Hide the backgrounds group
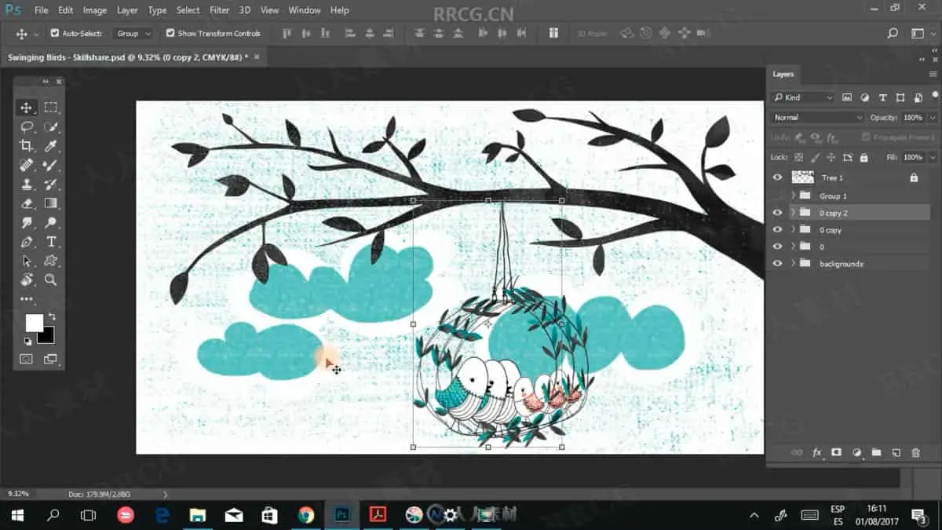This screenshot has height=530, width=942. [x=777, y=264]
